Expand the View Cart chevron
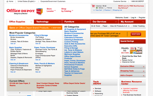This screenshot has width=153, height=96. click(x=94, y=10)
